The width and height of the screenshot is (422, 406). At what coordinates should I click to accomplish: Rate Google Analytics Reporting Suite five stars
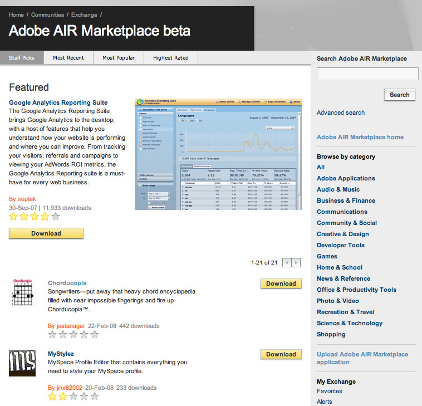coord(56,217)
